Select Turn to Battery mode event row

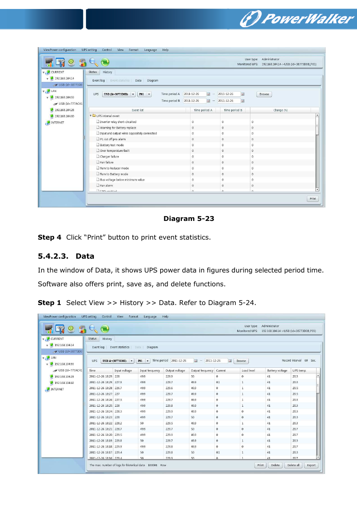[202, 174]
